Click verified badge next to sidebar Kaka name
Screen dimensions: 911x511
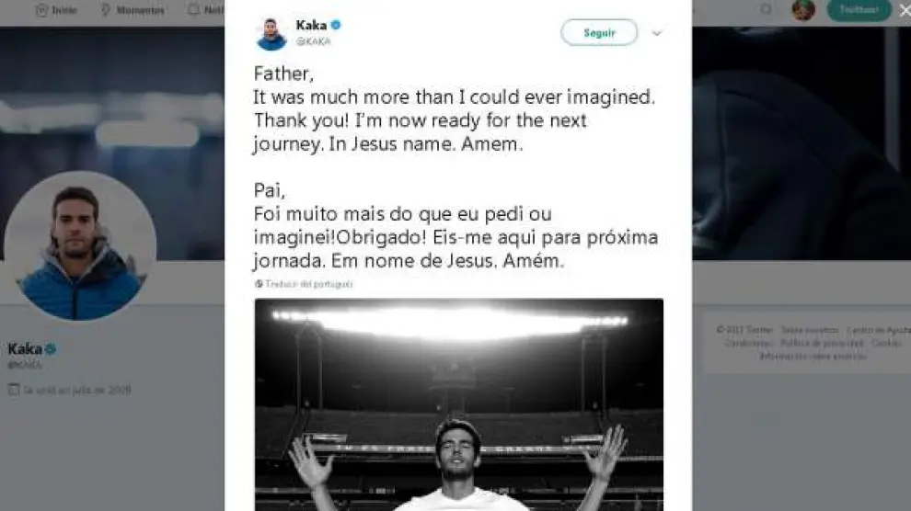pos(52,349)
